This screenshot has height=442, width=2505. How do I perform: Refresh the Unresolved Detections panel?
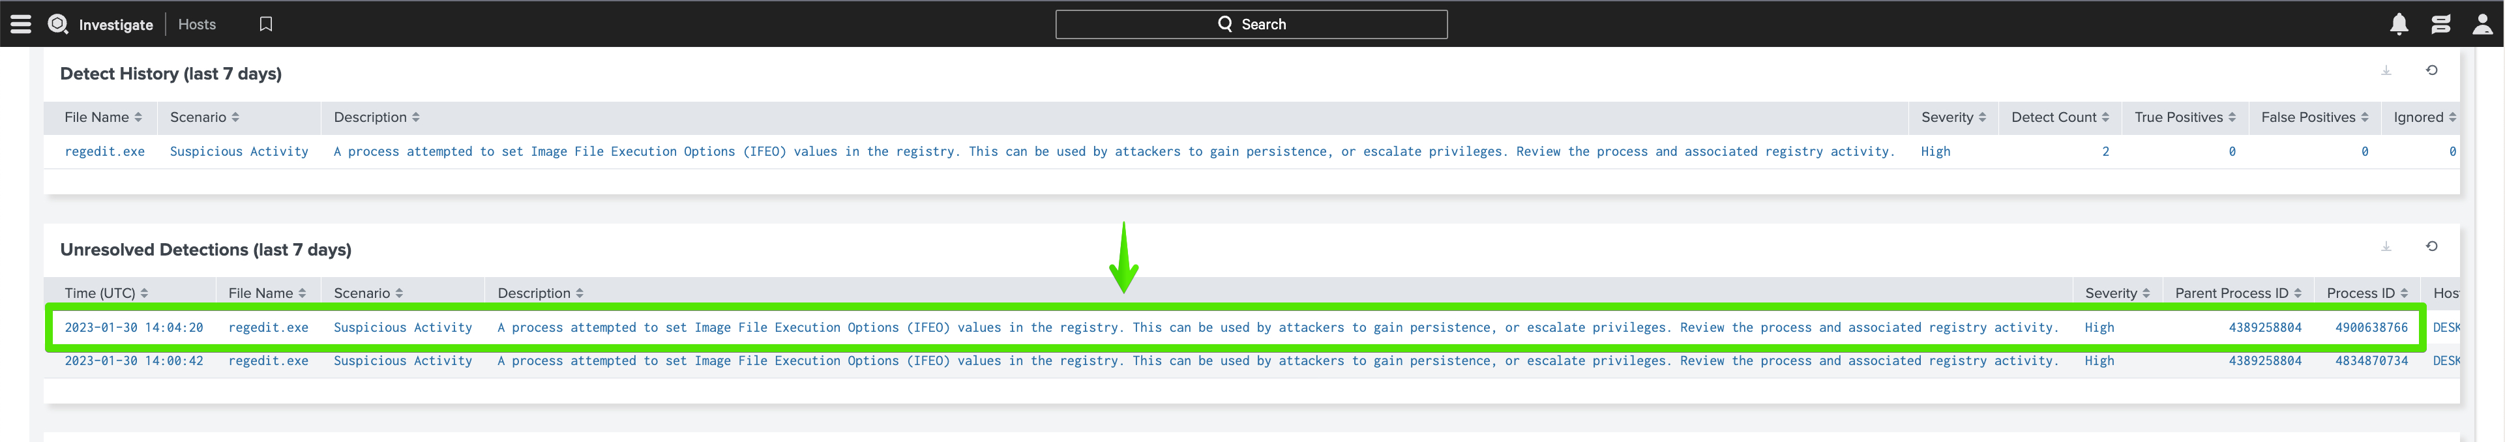[x=2431, y=246]
